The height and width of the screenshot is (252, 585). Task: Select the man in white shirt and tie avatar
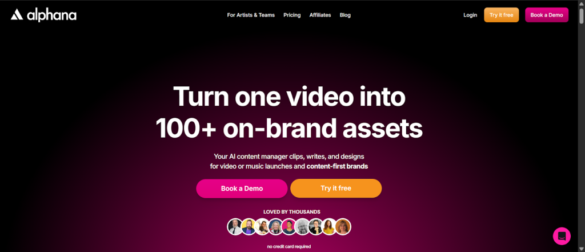(x=235, y=227)
